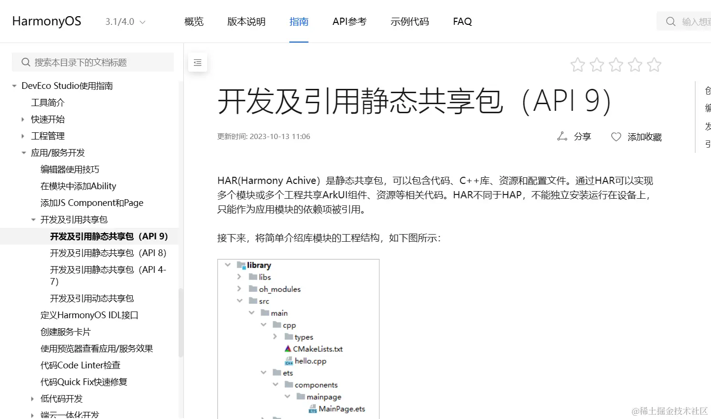The image size is (711, 419).
Task: Open 代码Code Linter检查 in the sidebar
Action: click(81, 365)
